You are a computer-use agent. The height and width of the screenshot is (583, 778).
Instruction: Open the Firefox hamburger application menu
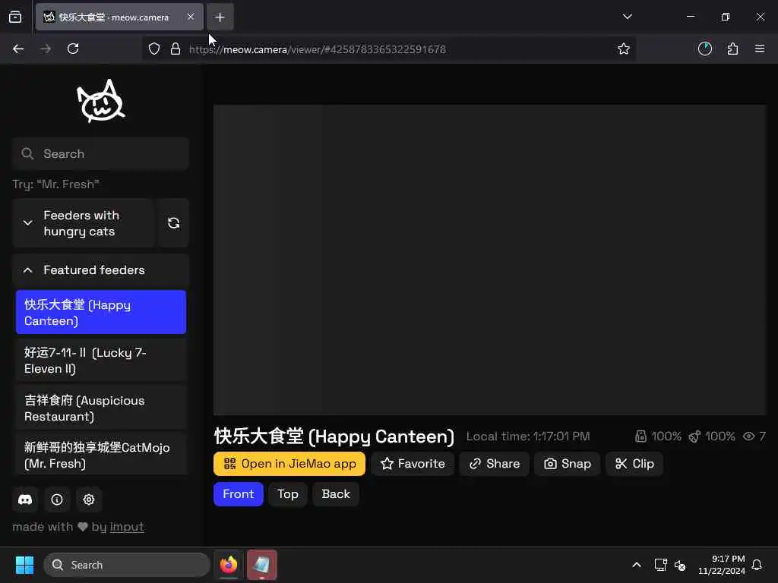(760, 49)
